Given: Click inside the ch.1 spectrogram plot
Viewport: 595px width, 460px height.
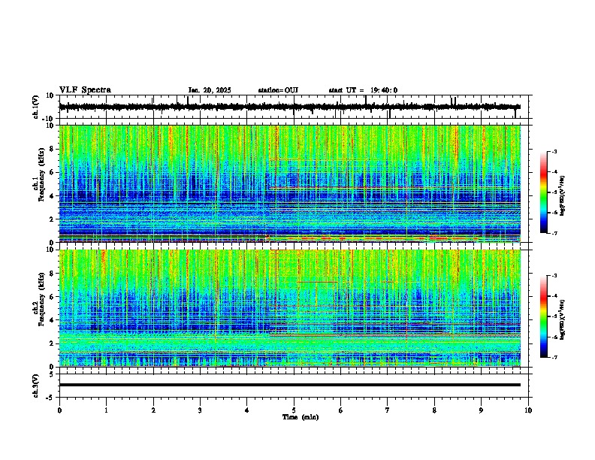Looking at the screenshot, I should (x=289, y=183).
